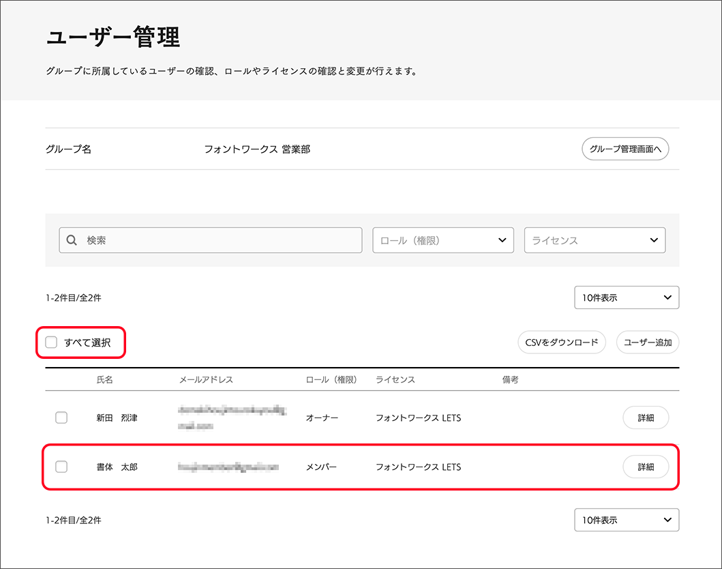Open the ロール（権限） filter dropdown
This screenshot has height=569, width=722.
[443, 240]
